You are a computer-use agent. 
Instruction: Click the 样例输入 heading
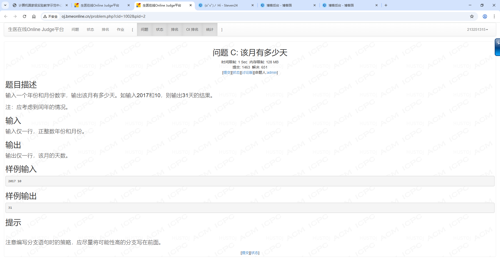click(21, 169)
